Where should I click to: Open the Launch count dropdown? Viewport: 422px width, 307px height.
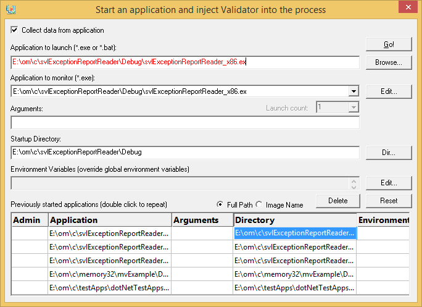pyautogui.click(x=354, y=107)
